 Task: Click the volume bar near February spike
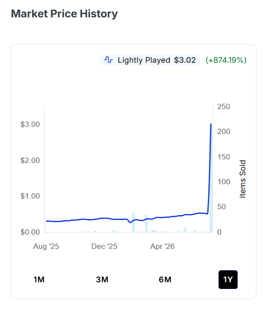click(133, 223)
